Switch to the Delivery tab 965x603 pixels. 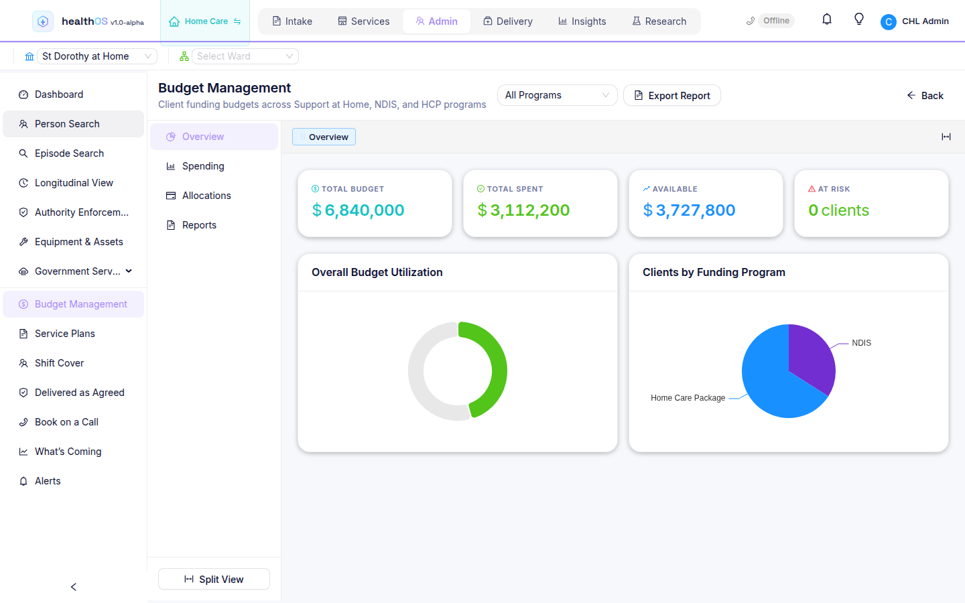(508, 21)
